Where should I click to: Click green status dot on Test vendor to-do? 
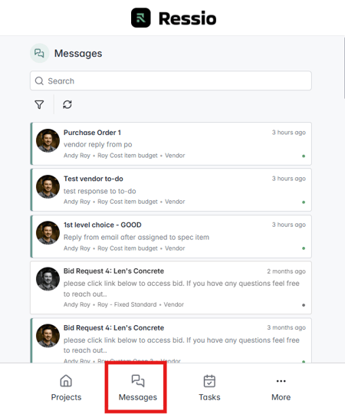(x=304, y=202)
